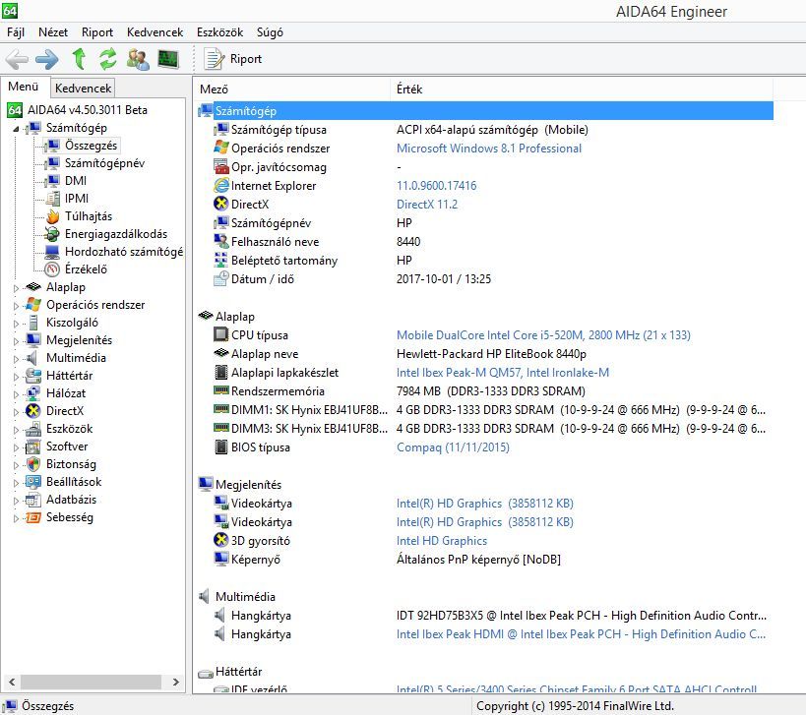Select the Számítógépnév tree item
Viewport: 806px width, 715px height.
(104, 163)
